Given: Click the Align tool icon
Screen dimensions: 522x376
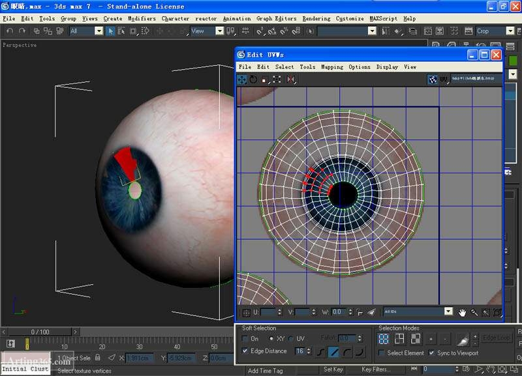Looking at the screenshot, I should coord(397,31).
